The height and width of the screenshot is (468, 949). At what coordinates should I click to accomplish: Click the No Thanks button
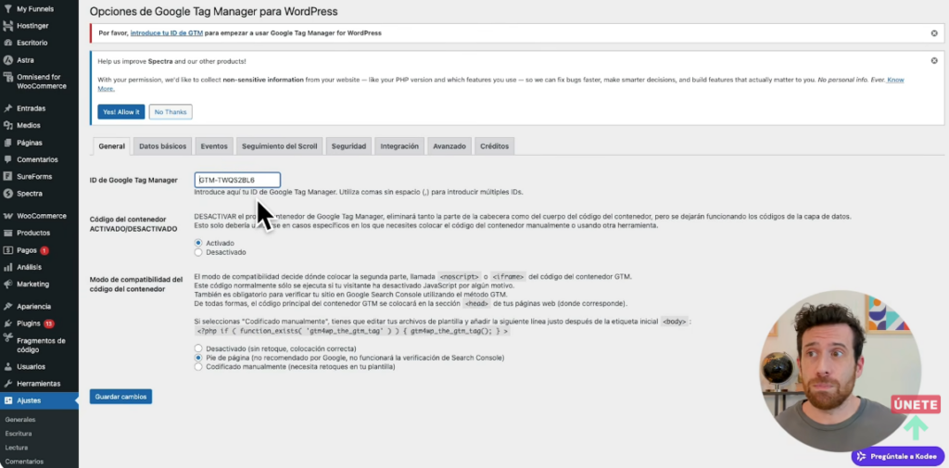(171, 112)
